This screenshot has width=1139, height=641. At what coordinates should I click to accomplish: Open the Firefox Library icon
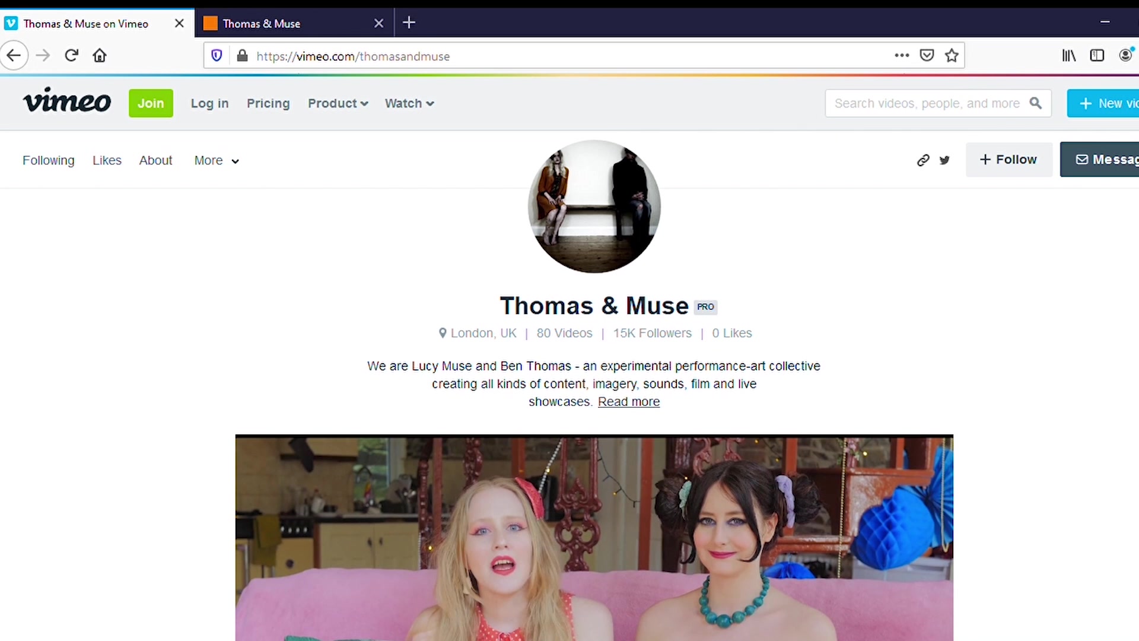pyautogui.click(x=1069, y=56)
